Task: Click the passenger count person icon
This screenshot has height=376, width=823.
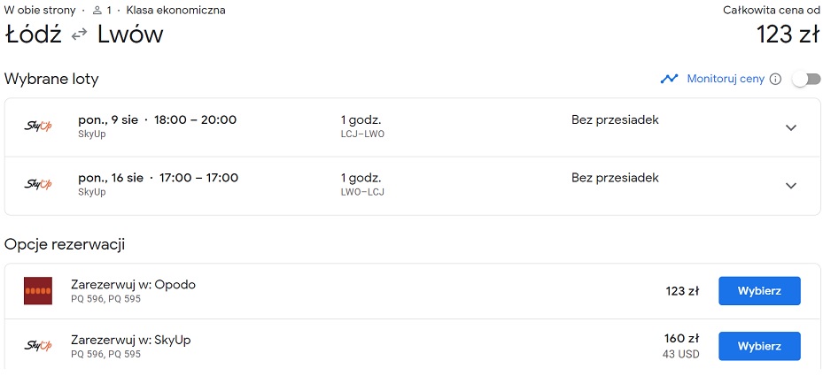Action: pyautogui.click(x=97, y=11)
